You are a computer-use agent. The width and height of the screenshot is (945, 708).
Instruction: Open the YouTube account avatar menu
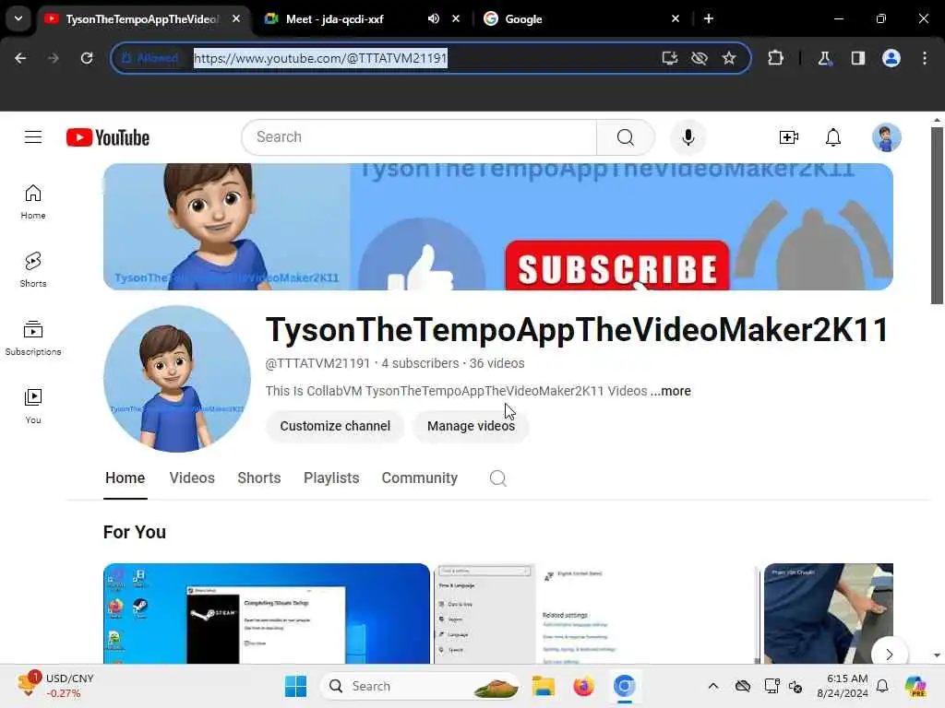886,137
